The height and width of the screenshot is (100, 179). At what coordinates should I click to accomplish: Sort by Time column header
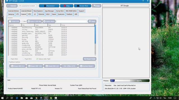point(77,25)
